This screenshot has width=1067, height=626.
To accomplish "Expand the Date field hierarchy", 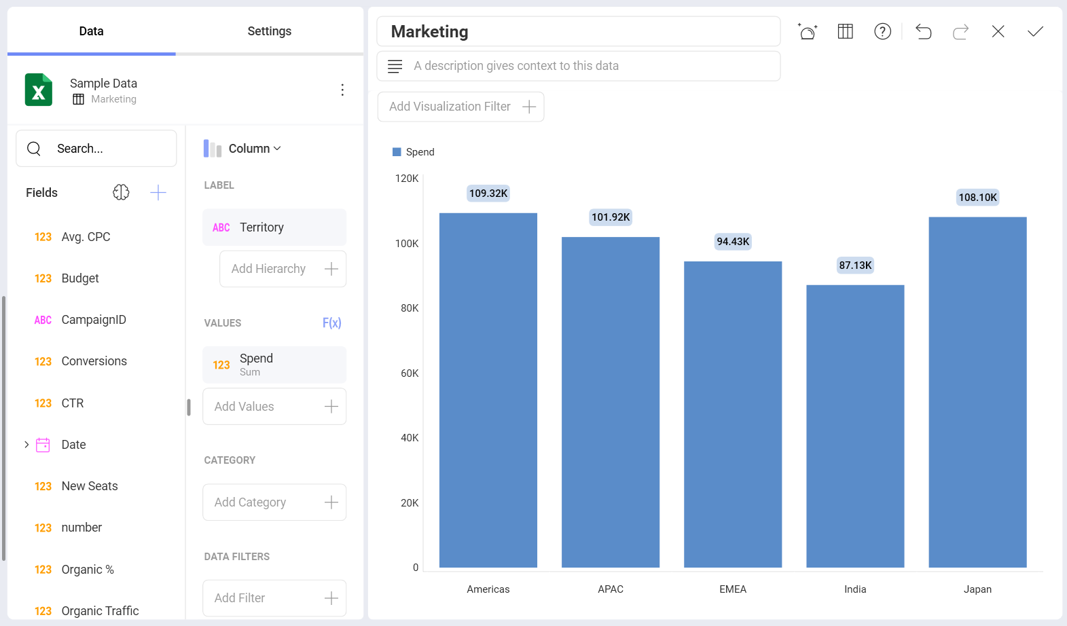I will pos(26,445).
